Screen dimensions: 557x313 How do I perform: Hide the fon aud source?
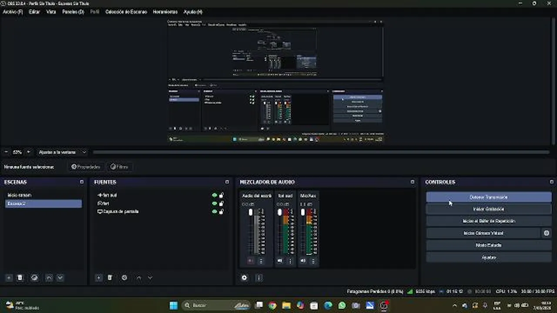tap(214, 195)
